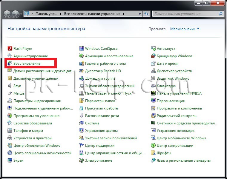Open the Windows Firewall (Брандмауэр Windows) icon

point(153,56)
